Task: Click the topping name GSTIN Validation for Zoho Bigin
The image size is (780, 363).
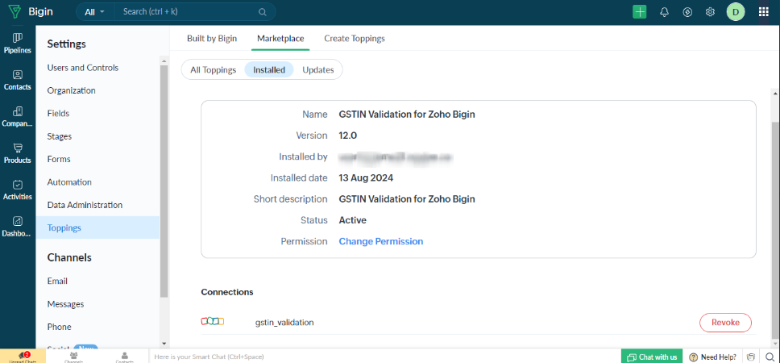Action: (407, 115)
